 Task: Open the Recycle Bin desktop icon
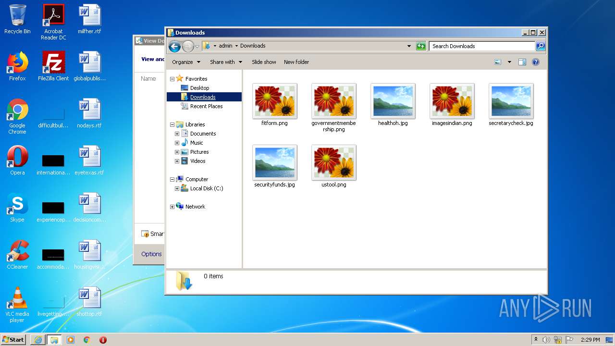pyautogui.click(x=17, y=19)
